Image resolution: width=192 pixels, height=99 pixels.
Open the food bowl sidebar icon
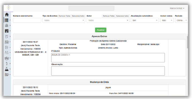[7, 58]
